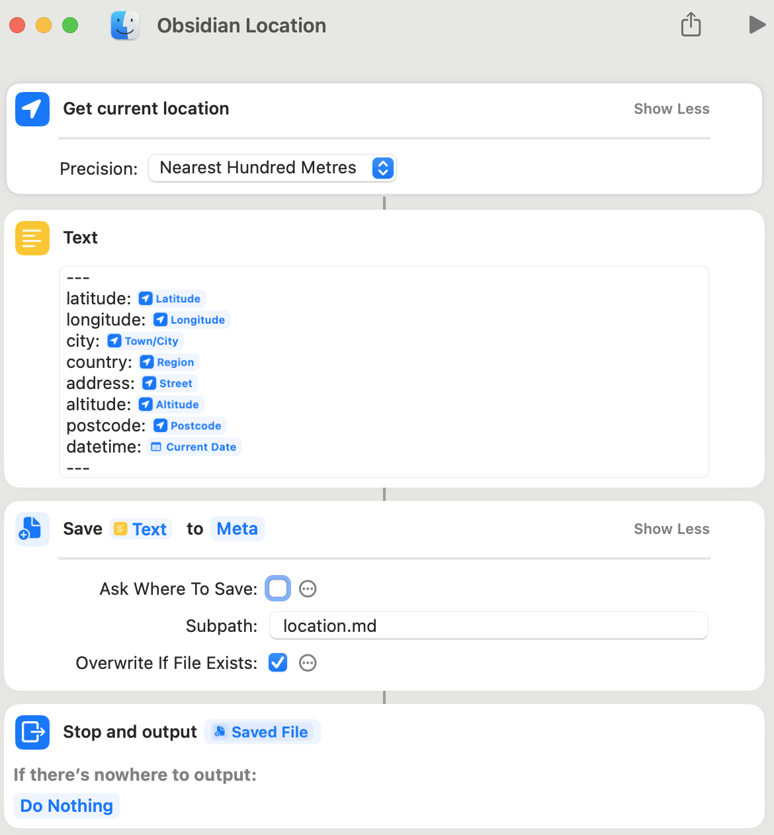This screenshot has height=835, width=774.
Task: Share the shortcut via share icon
Action: point(691,24)
